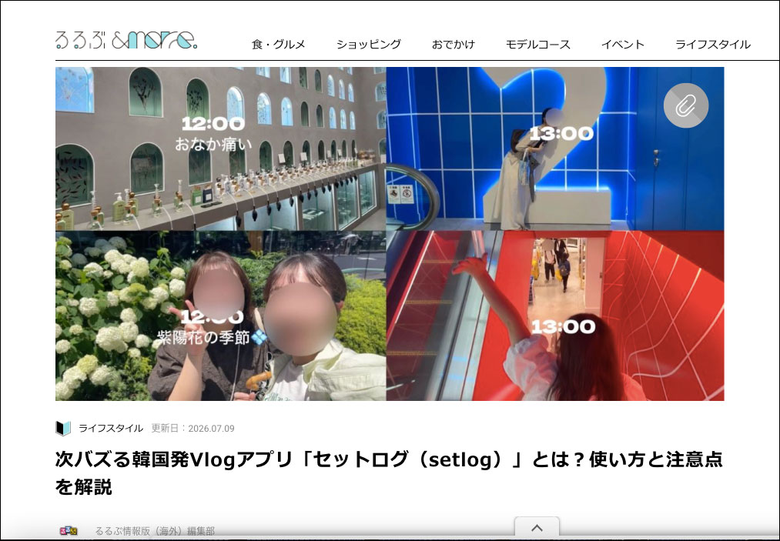
Task: Click the book category icon beside ライフスタイル
Action: point(63,428)
